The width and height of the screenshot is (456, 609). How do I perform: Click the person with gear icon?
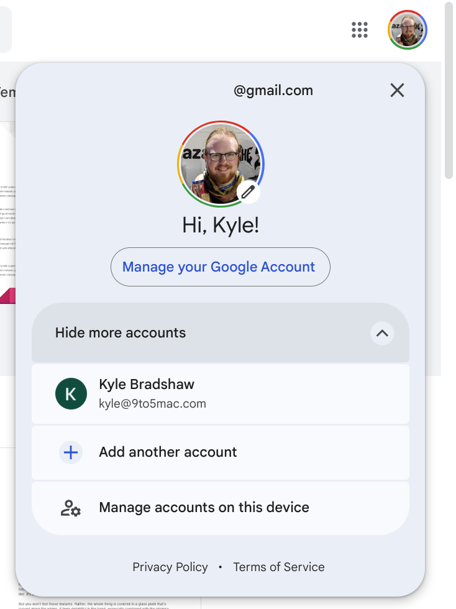pos(71,508)
